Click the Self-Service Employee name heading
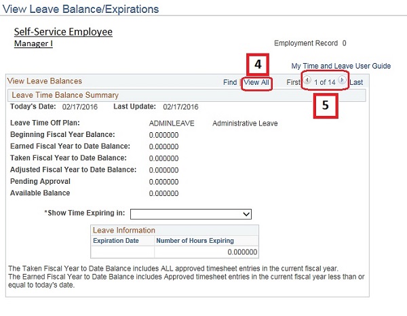 [63, 32]
